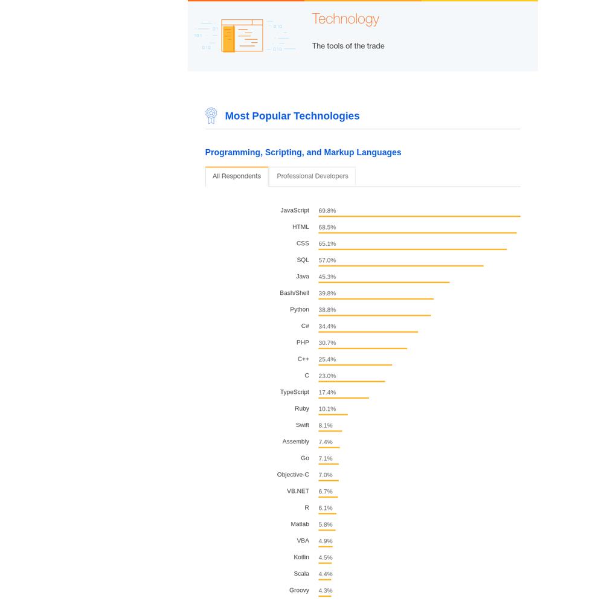604x604 pixels.
Task: Click the Programming, Scripting, and Markup Languages heading
Action: (x=303, y=153)
